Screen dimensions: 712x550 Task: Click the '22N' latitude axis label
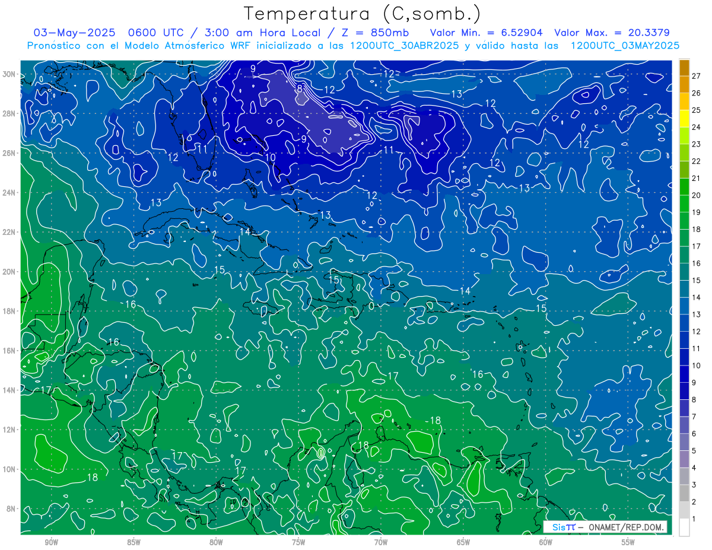coord(10,232)
